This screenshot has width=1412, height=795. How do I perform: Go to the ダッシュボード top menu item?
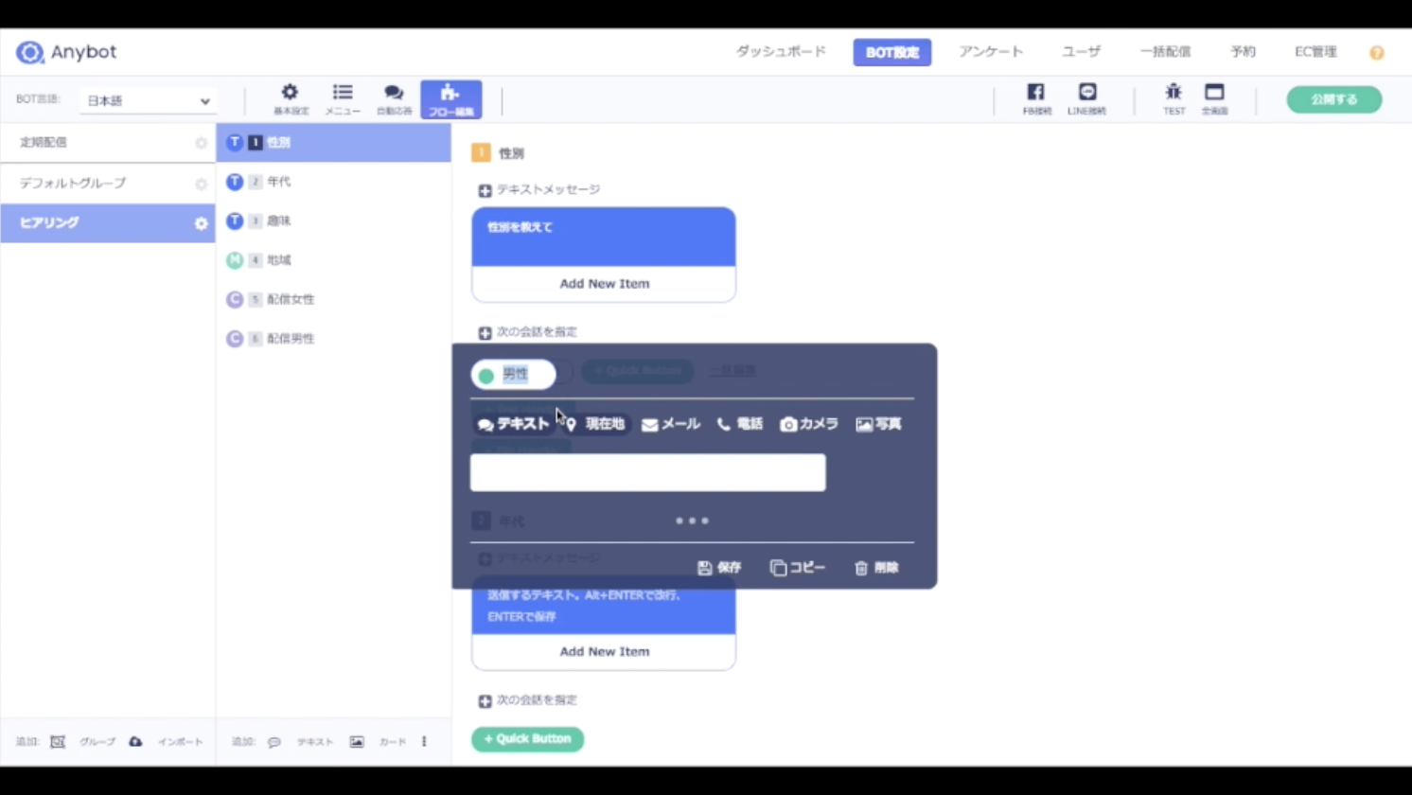pos(781,52)
